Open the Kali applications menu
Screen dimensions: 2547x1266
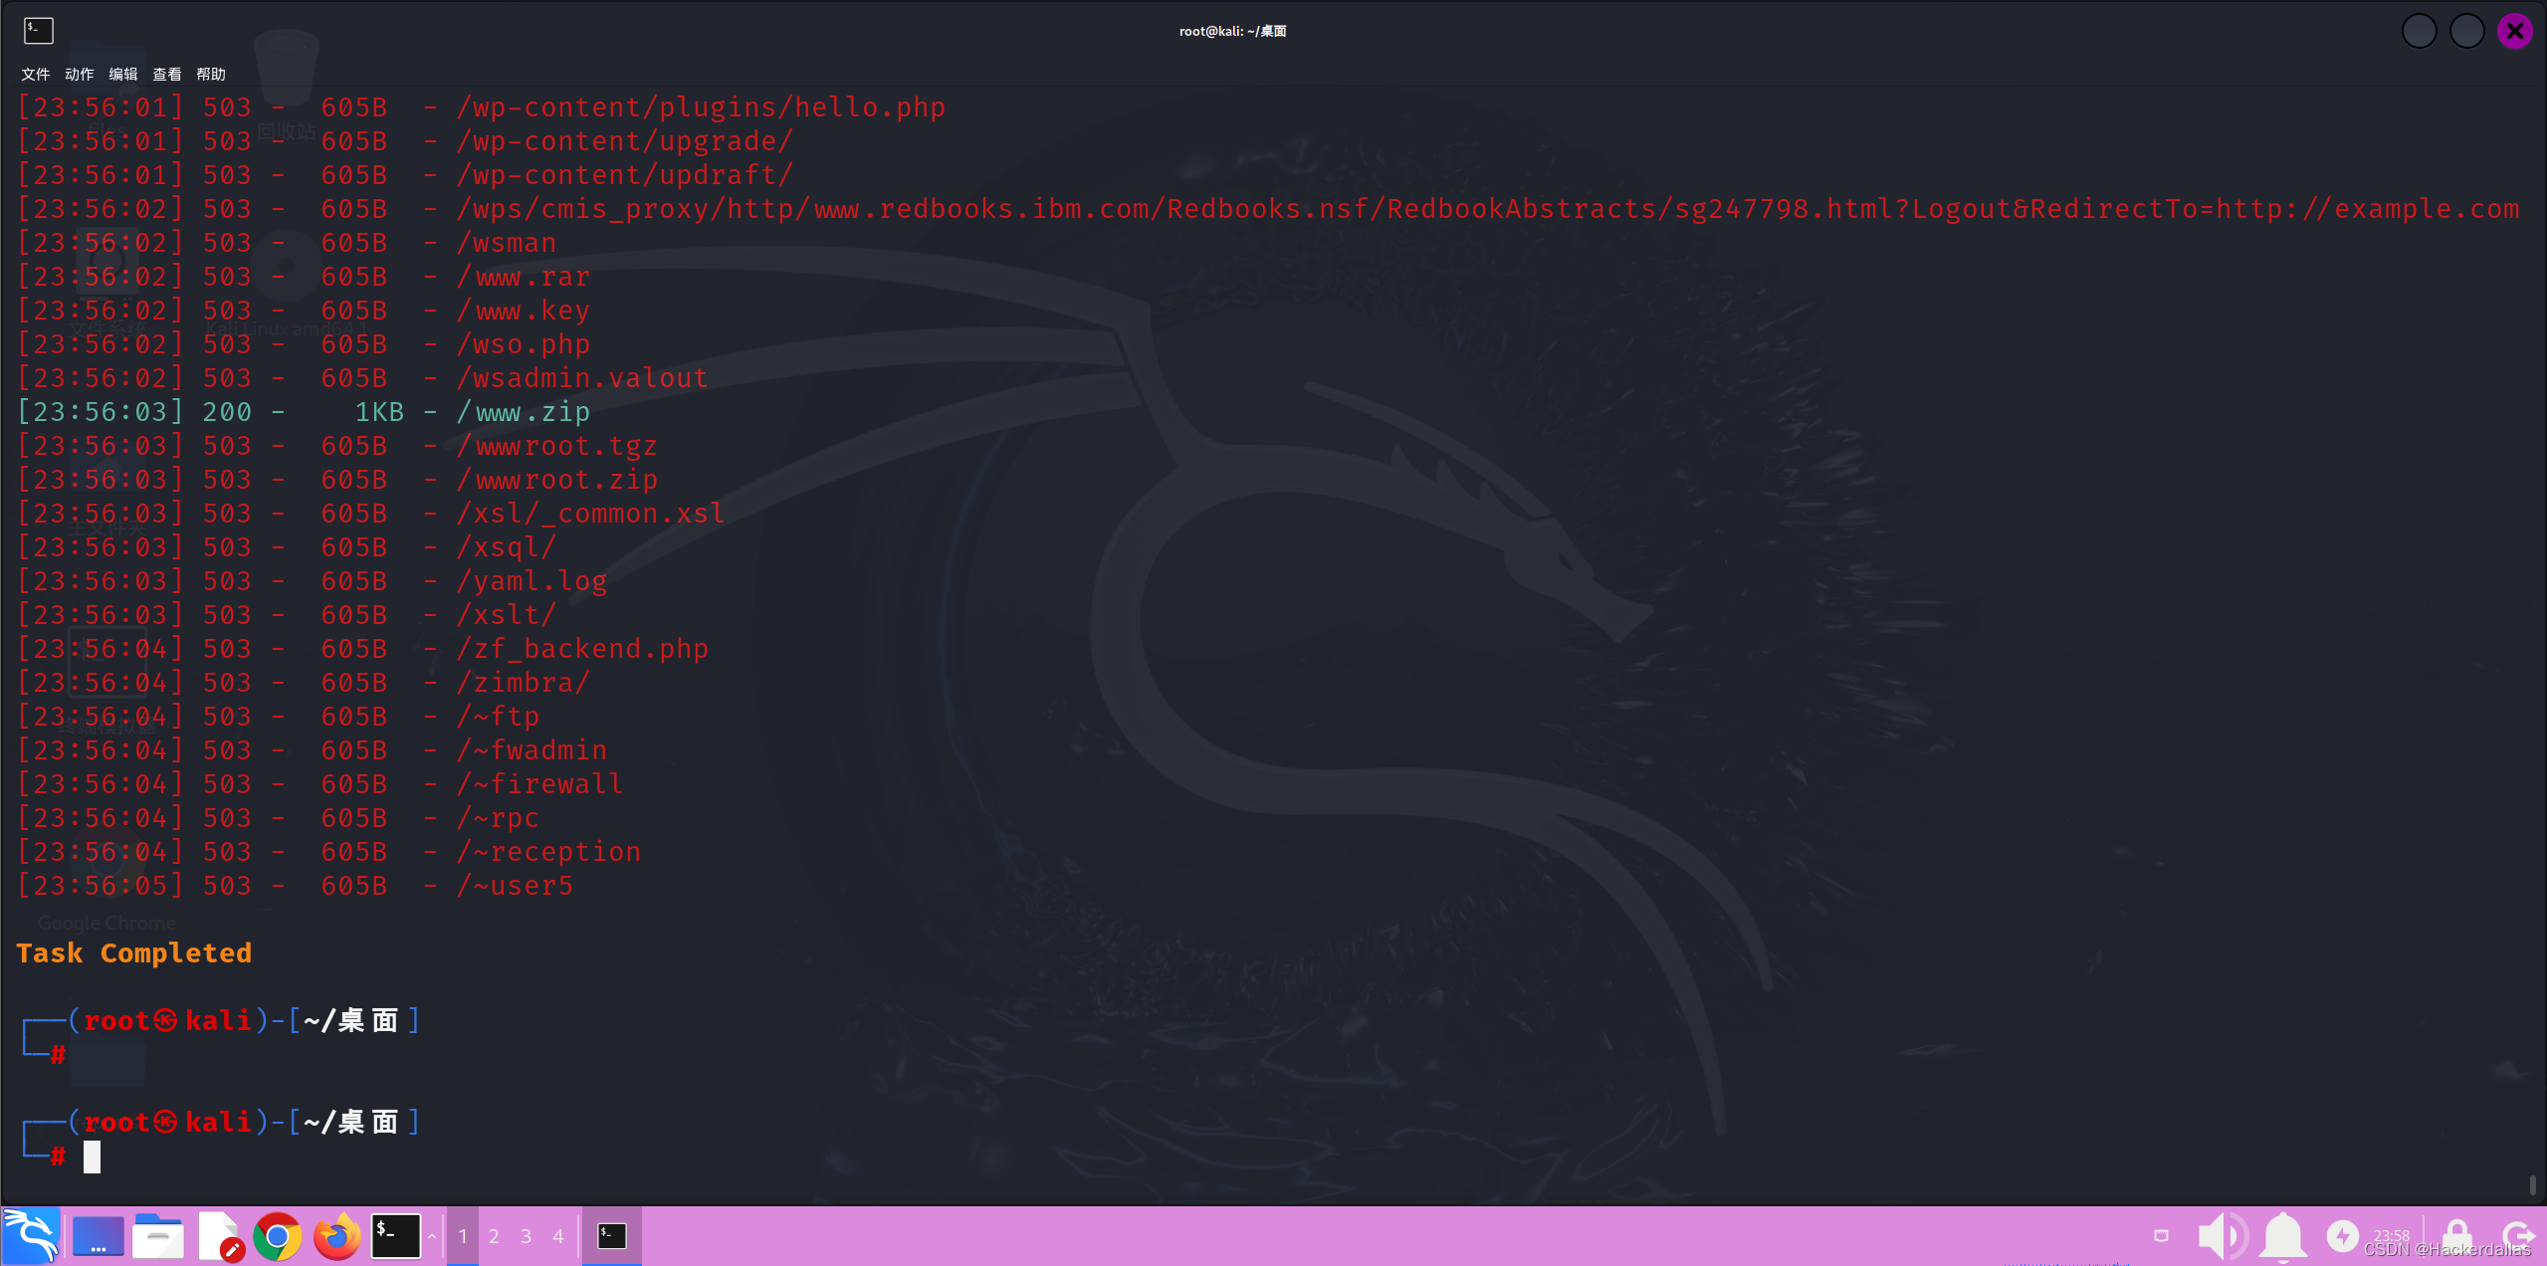[30, 1236]
